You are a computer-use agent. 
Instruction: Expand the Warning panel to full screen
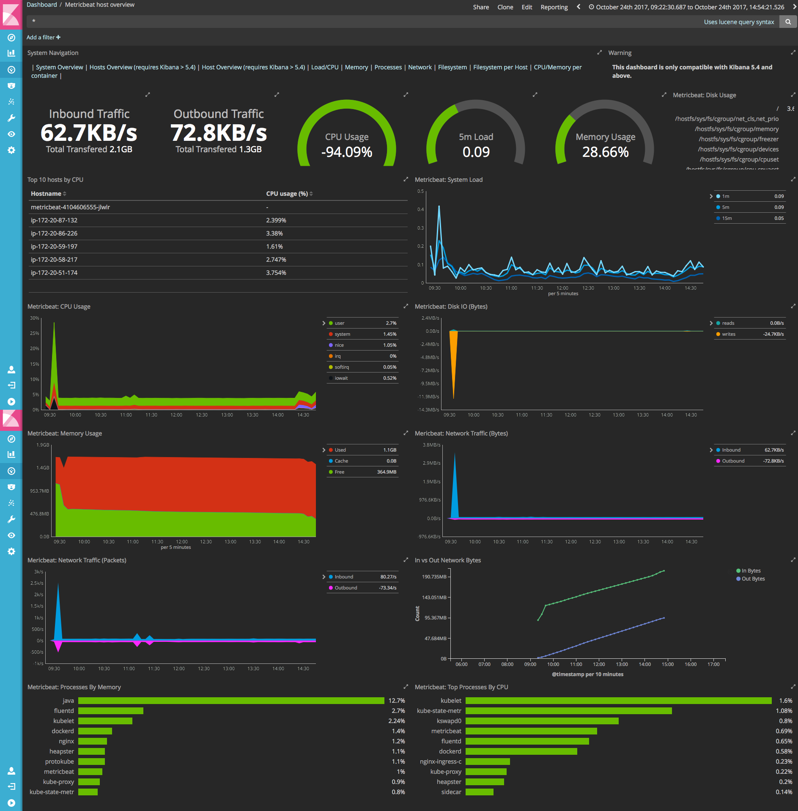[x=793, y=52]
